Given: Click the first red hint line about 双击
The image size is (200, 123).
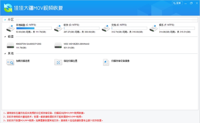Looking at the screenshot, I should (44, 113).
